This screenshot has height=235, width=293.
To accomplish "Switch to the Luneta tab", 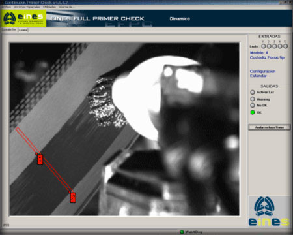I will 23,30.
